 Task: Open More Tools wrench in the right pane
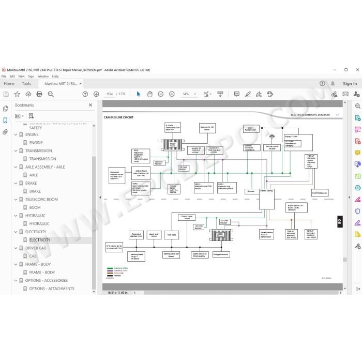click(358, 246)
